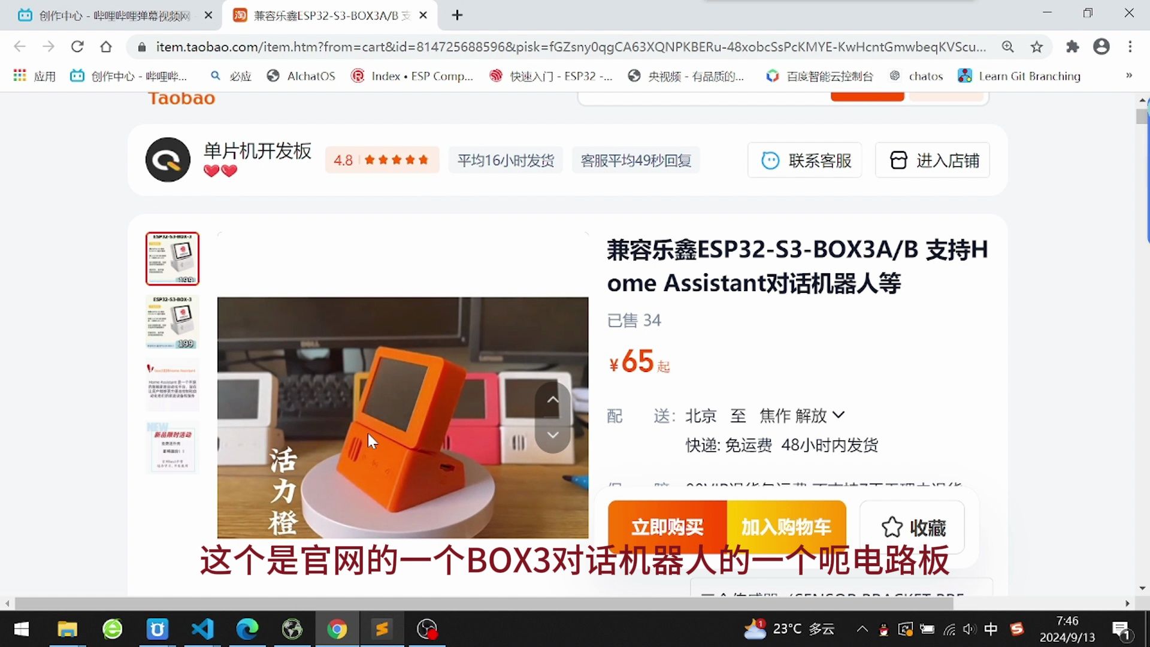This screenshot has height=647, width=1150.
Task: Open the chatos bookmark
Action: pos(916,76)
